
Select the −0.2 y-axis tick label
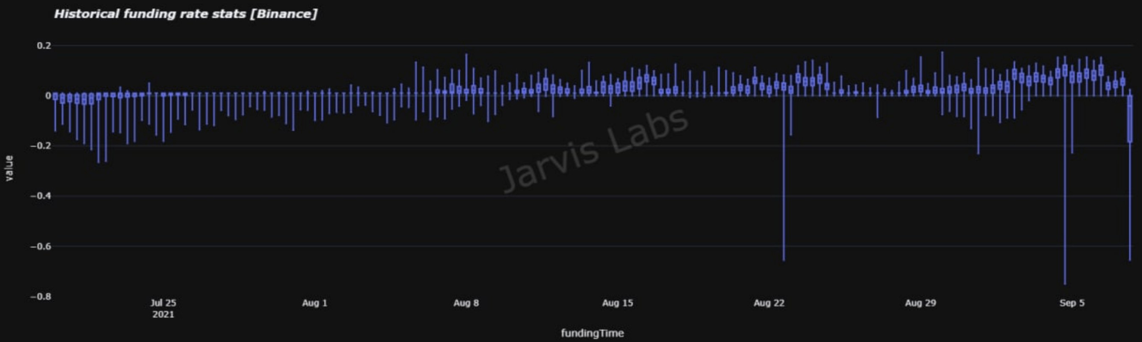coord(40,146)
